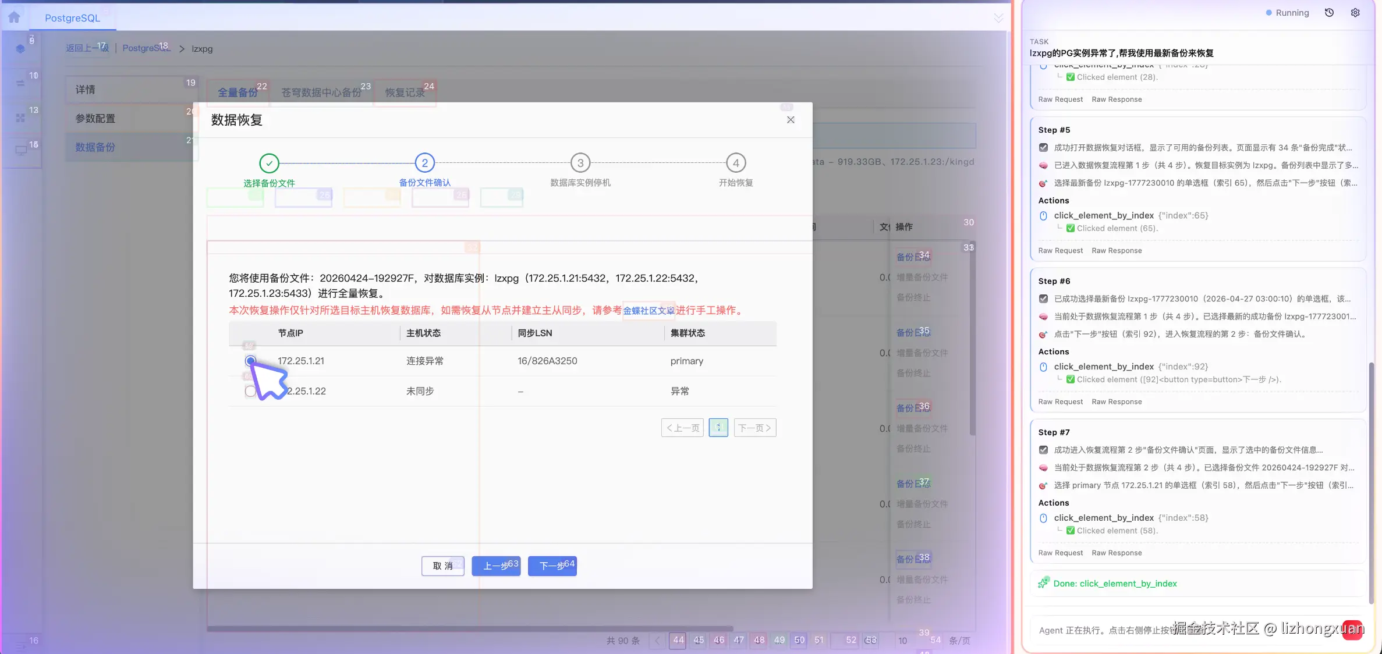Viewport: 1382px width, 654px height.
Task: Click the previous-page arrow in the background pagination
Action: [658, 641]
